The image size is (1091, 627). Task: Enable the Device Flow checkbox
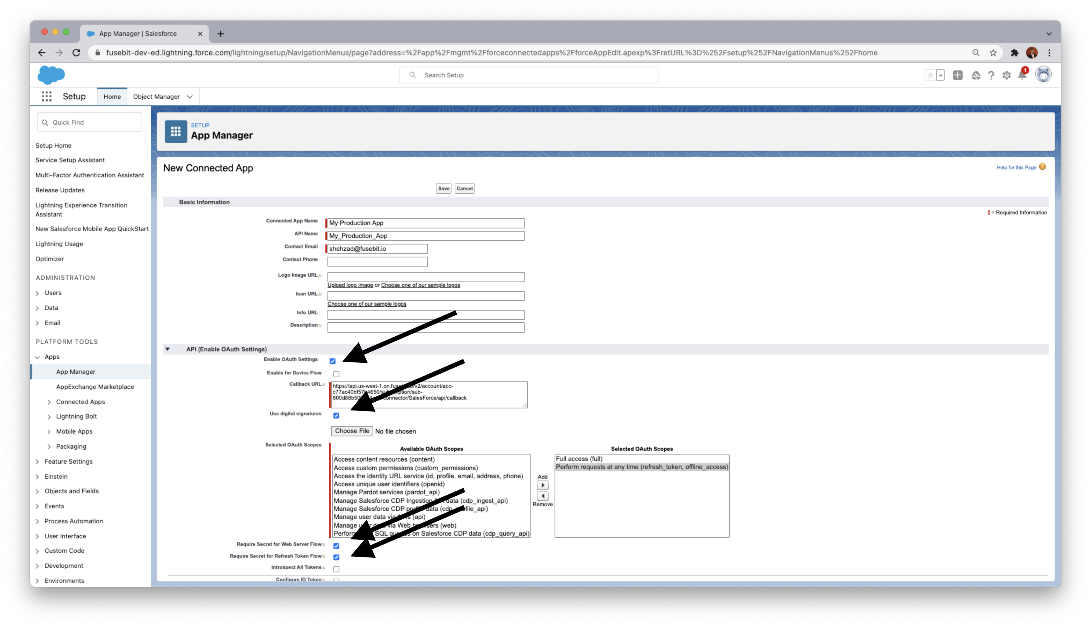(x=336, y=374)
